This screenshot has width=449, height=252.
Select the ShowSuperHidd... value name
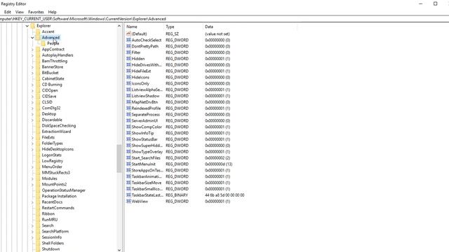pyautogui.click(x=147, y=146)
